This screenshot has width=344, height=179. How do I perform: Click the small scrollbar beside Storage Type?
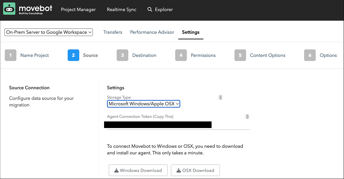220,97
